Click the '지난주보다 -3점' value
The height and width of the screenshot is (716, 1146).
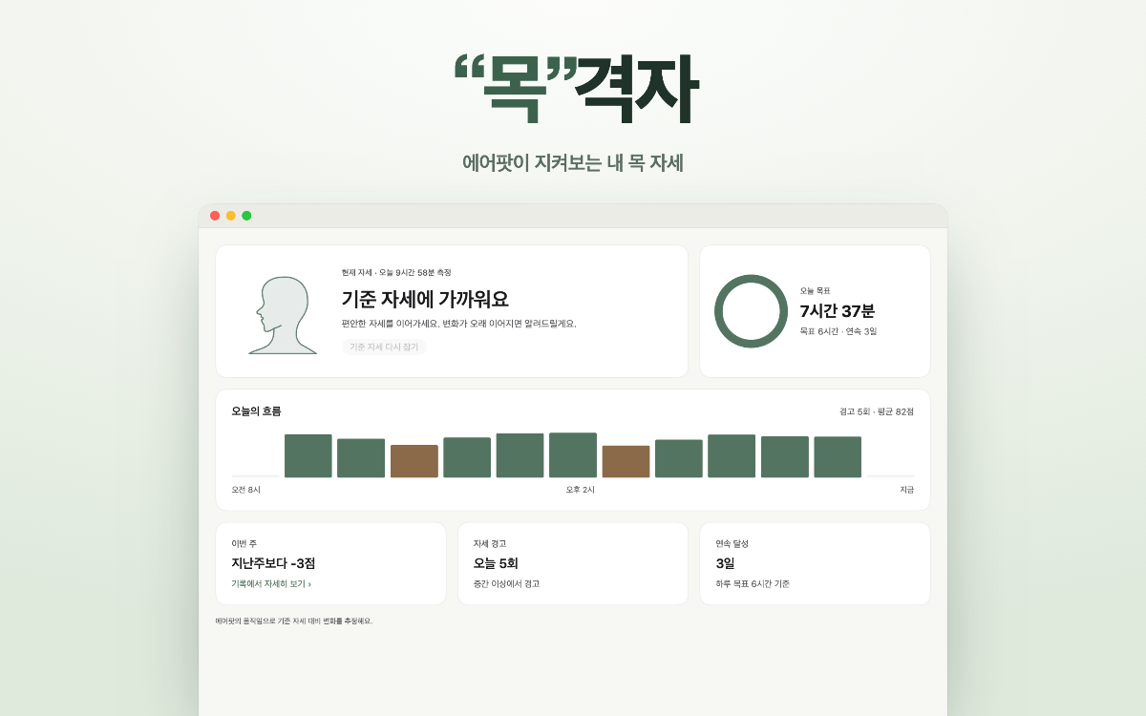(273, 563)
